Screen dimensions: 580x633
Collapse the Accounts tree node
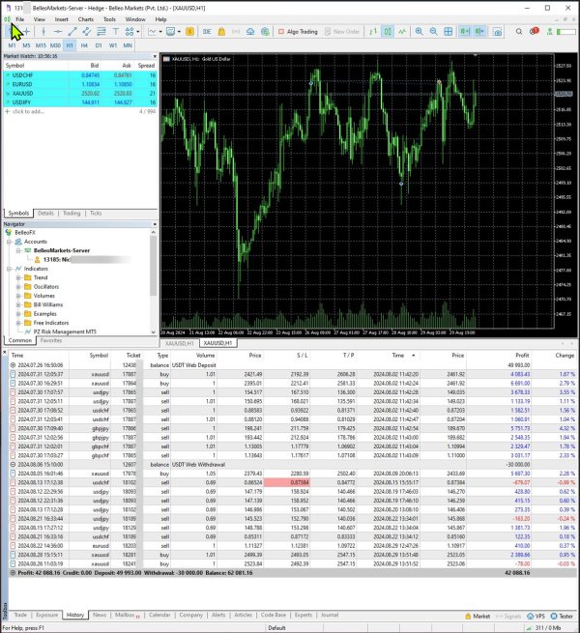(x=9, y=242)
